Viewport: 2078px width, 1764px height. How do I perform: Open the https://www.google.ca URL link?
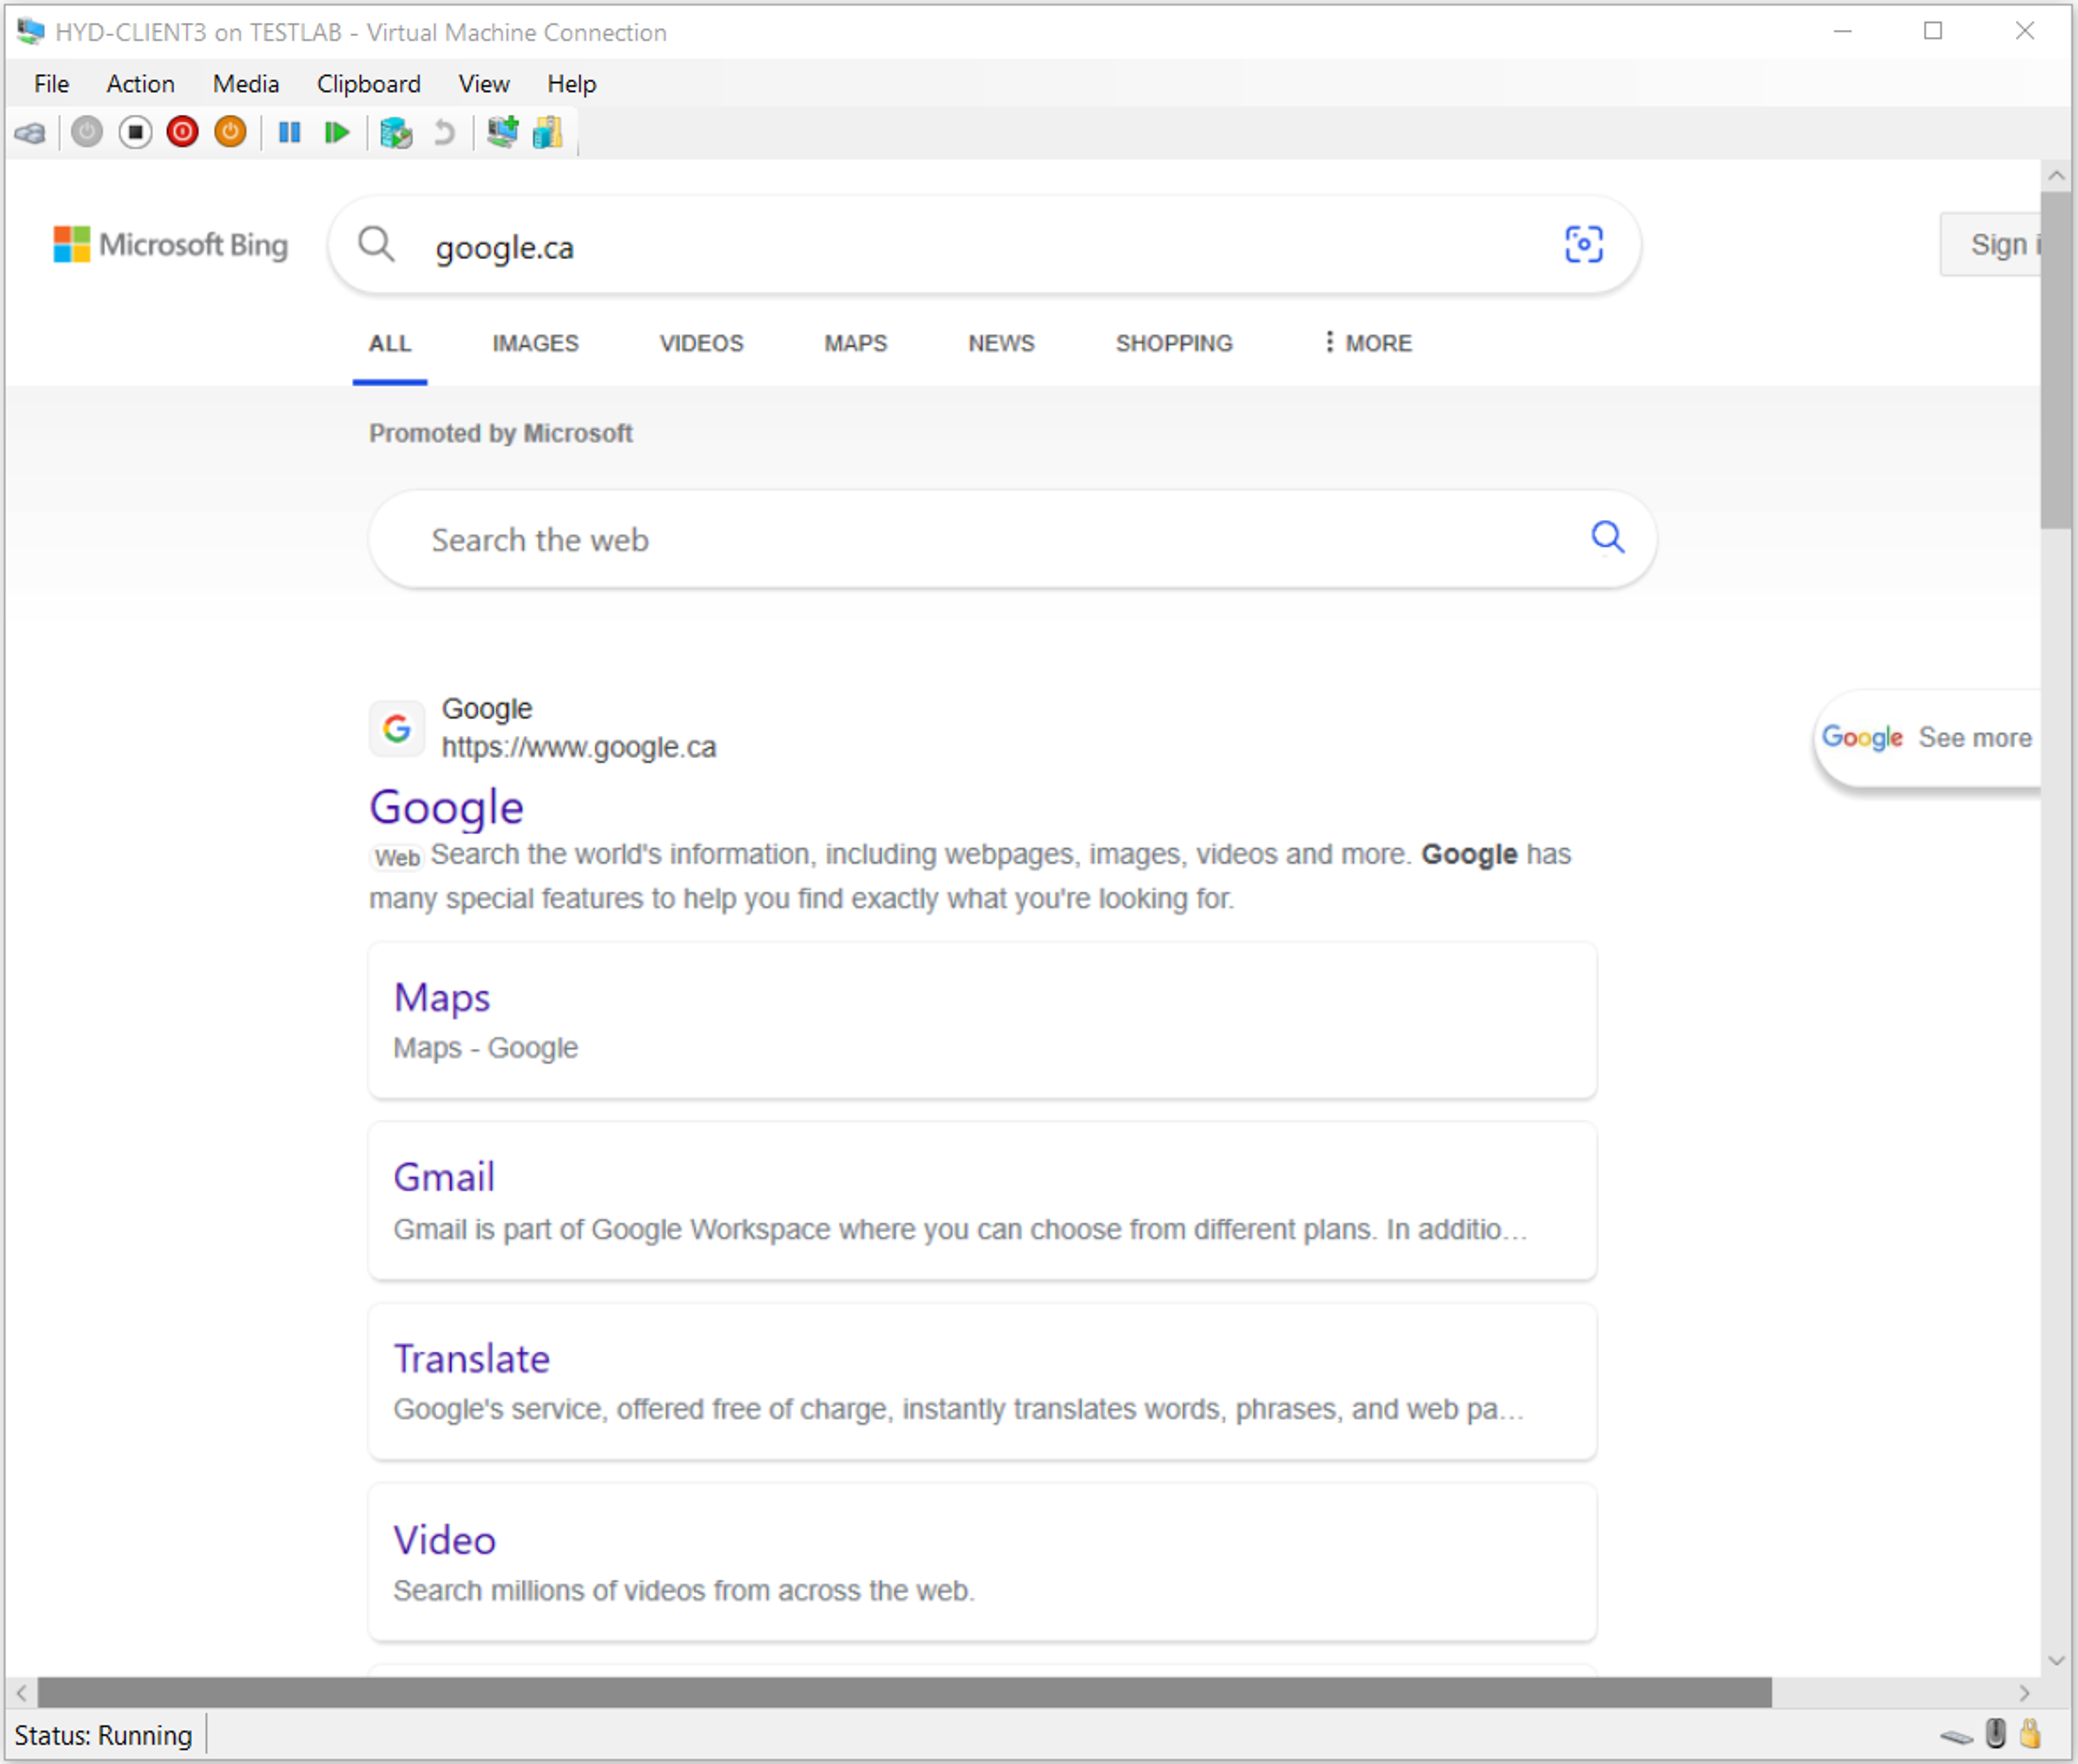pyautogui.click(x=578, y=747)
